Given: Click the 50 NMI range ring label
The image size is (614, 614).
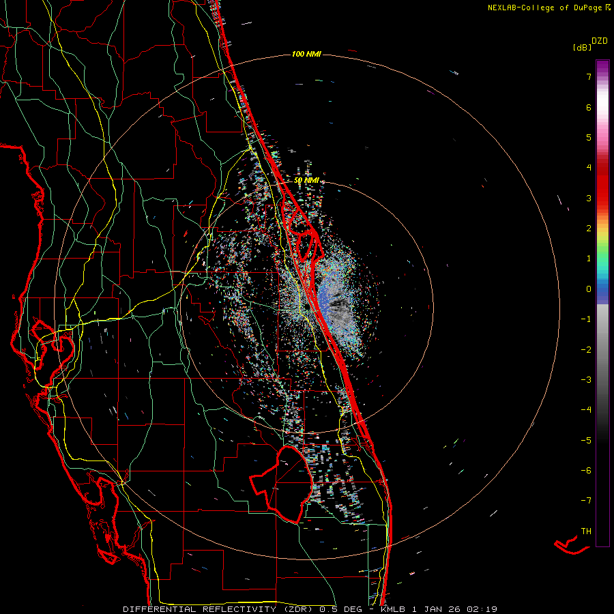Looking at the screenshot, I should pos(306,181).
